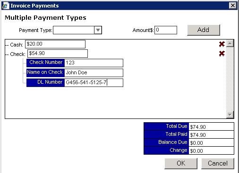Edit the Check amount $54.90 field

pyautogui.click(x=58, y=54)
